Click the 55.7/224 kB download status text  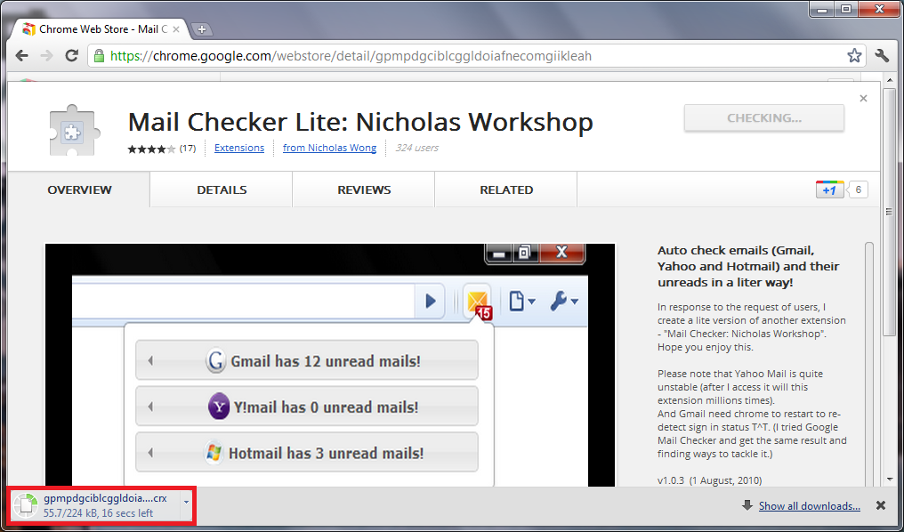(99, 512)
